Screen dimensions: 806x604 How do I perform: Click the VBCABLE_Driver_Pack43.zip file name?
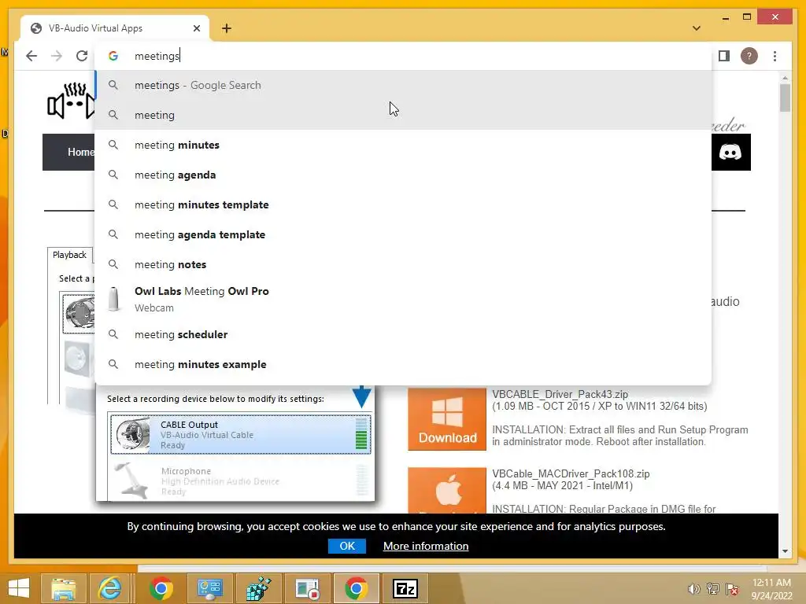coord(560,395)
